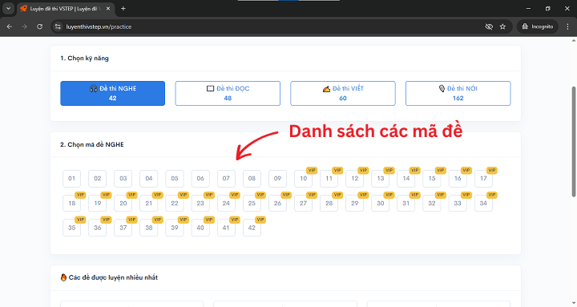Start VIP test code 37
This screenshot has width=577, height=307.
(x=123, y=228)
